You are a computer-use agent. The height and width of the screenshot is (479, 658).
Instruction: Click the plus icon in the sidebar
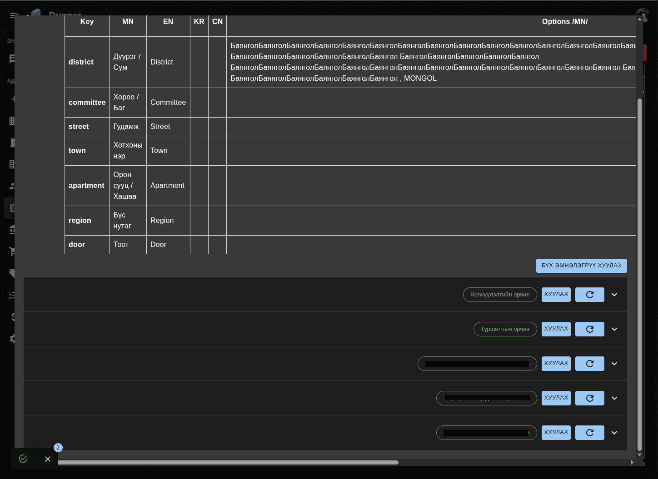point(13,99)
